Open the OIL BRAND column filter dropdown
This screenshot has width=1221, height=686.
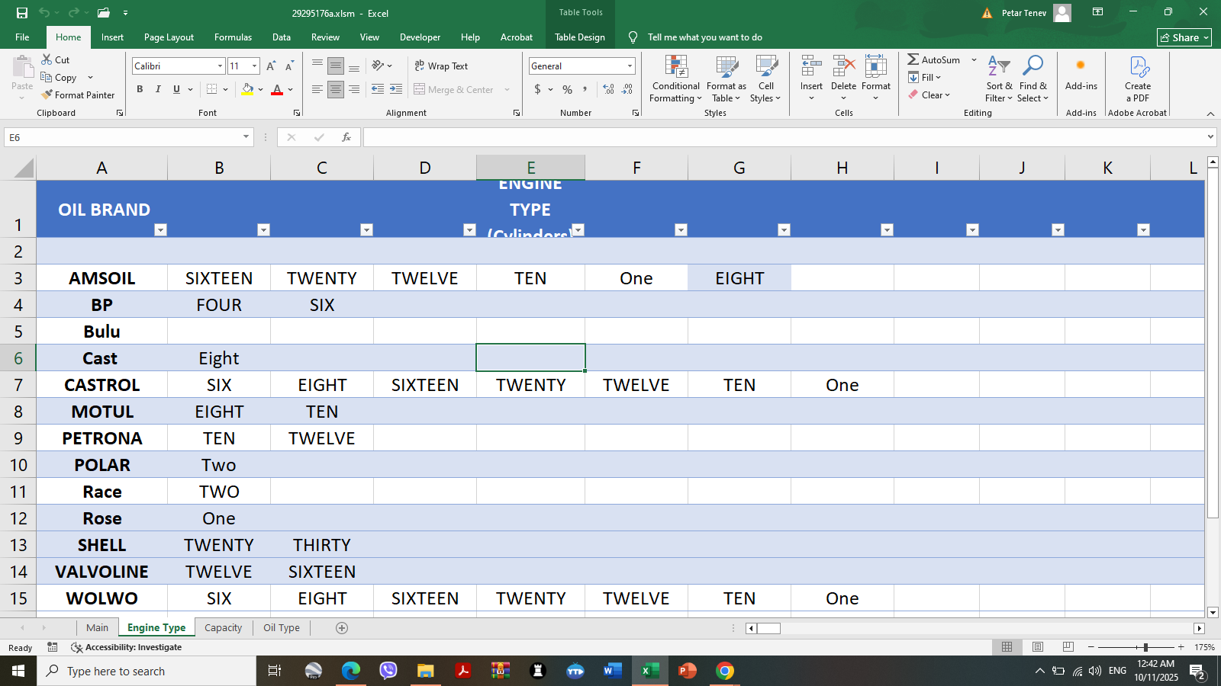pos(160,229)
